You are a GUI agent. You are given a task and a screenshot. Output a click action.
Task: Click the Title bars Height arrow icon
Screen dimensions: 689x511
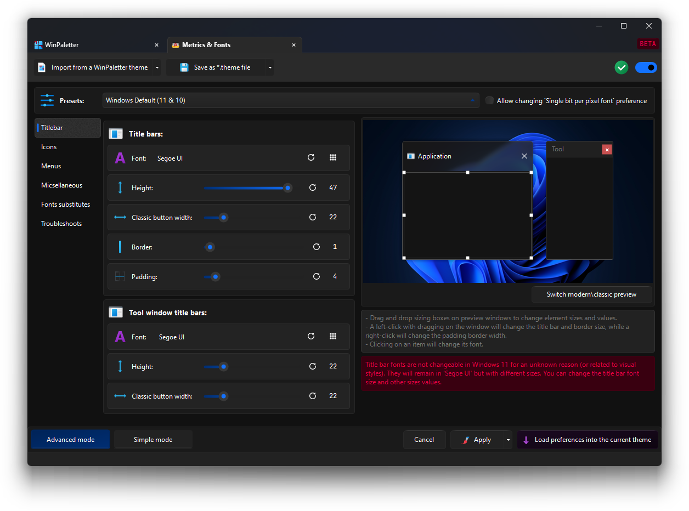tap(120, 188)
